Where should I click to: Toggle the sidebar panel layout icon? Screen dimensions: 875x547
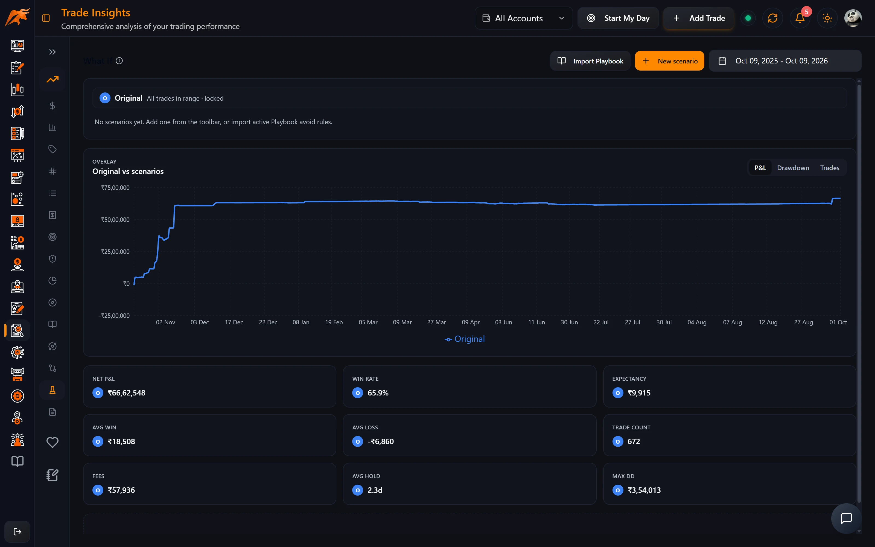(46, 18)
